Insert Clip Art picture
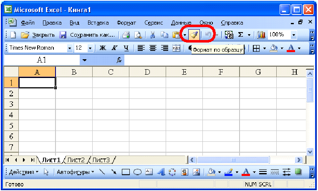 [184, 172]
